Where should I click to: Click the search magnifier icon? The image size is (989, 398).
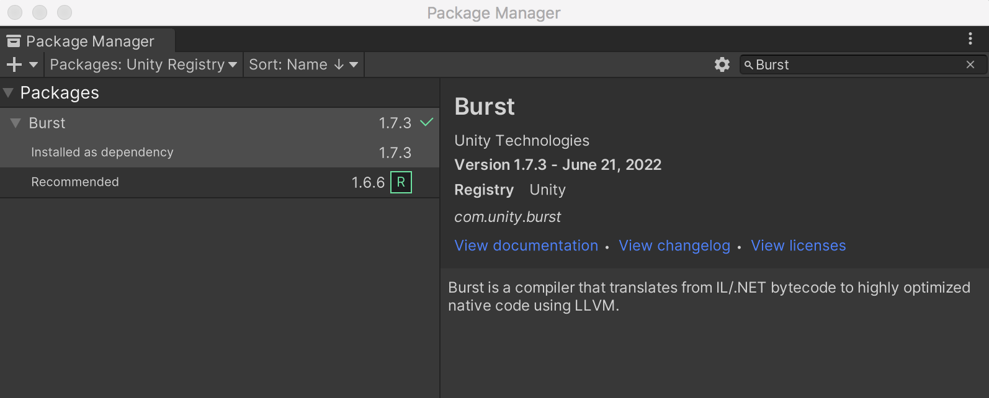748,65
